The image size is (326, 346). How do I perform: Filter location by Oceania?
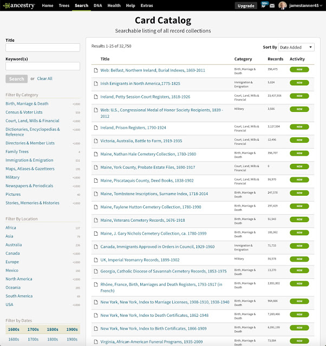13,288
